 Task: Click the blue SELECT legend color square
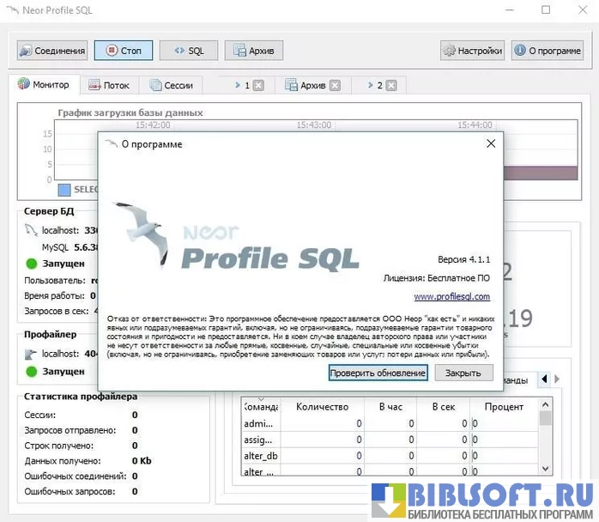[x=64, y=190]
